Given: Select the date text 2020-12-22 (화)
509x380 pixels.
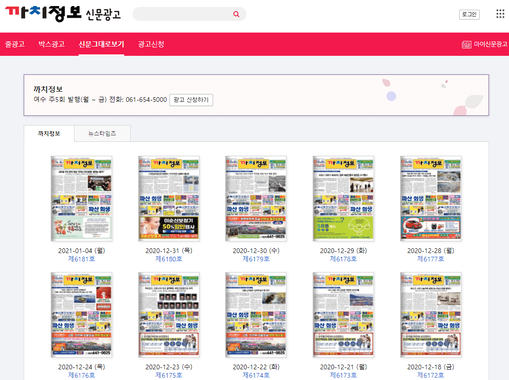Looking at the screenshot, I should pyautogui.click(x=256, y=367).
